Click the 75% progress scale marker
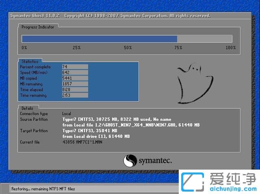260x194 pixels. [178, 48]
